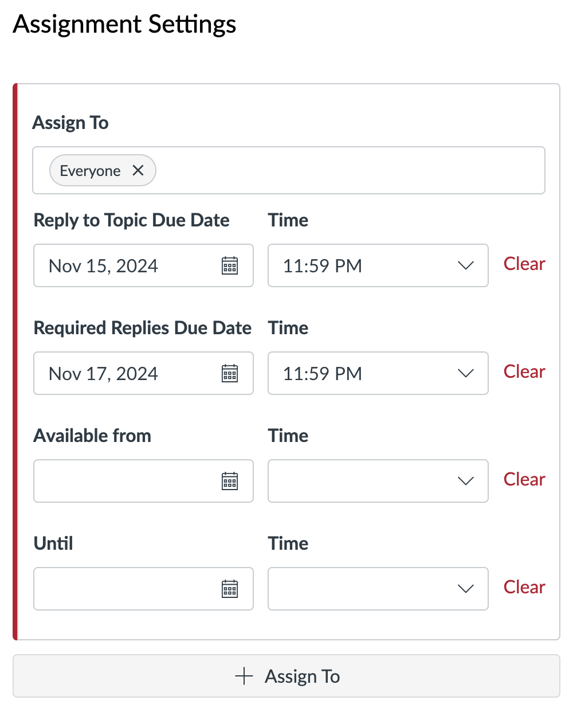Remove the Everyone tag with the X icon
573x712 pixels.
point(138,170)
